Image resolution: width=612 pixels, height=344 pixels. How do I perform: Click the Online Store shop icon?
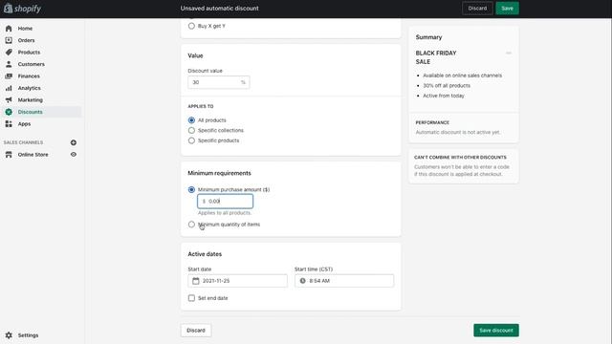[9, 155]
